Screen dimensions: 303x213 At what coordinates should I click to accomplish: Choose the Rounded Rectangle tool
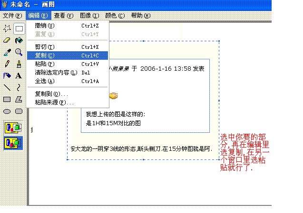pos(19,111)
